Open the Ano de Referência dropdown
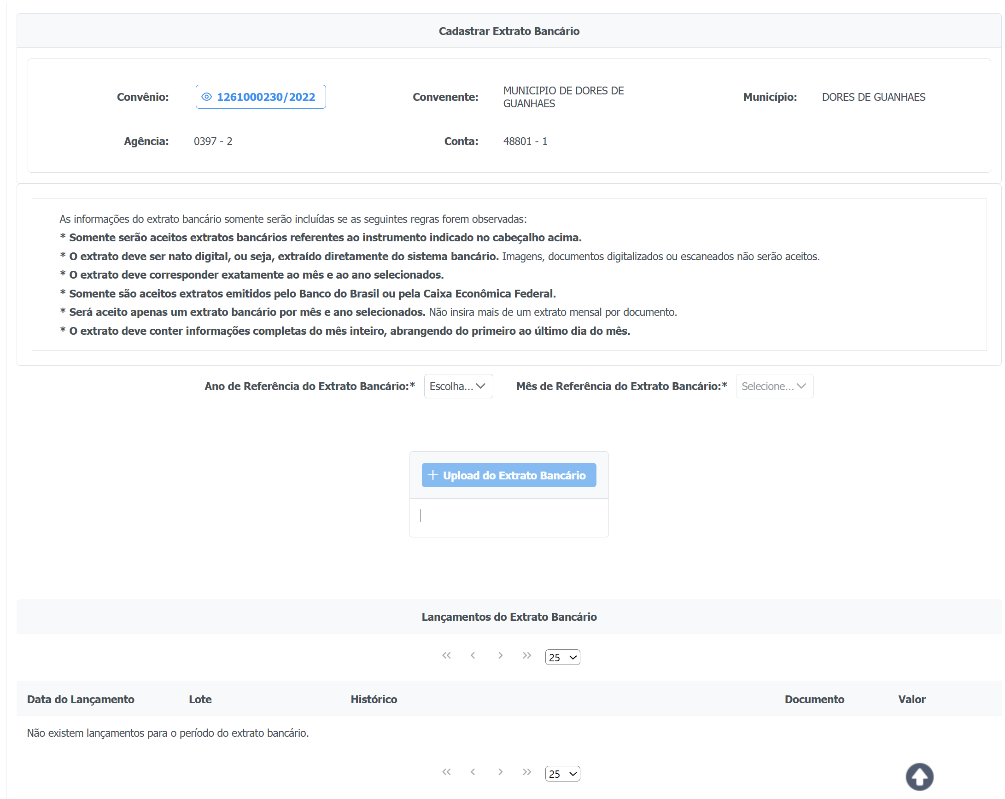Image resolution: width=1005 pixels, height=799 pixels. click(458, 386)
